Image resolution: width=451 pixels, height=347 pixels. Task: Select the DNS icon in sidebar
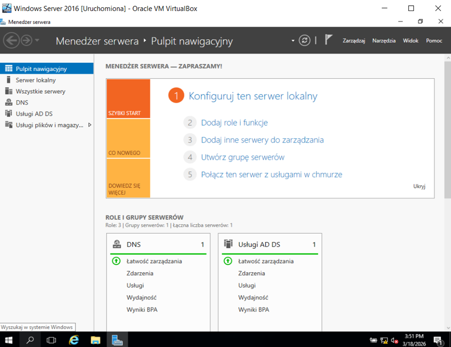pyautogui.click(x=8, y=102)
